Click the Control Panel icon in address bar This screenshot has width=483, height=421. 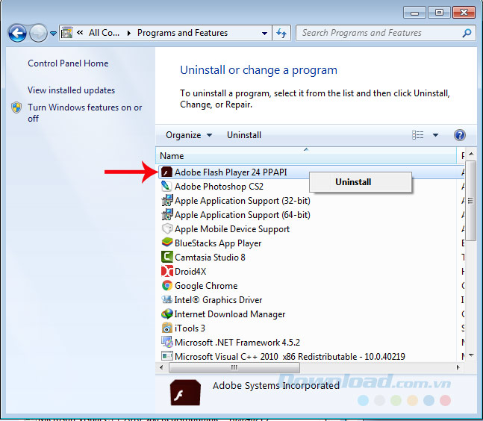pos(67,33)
